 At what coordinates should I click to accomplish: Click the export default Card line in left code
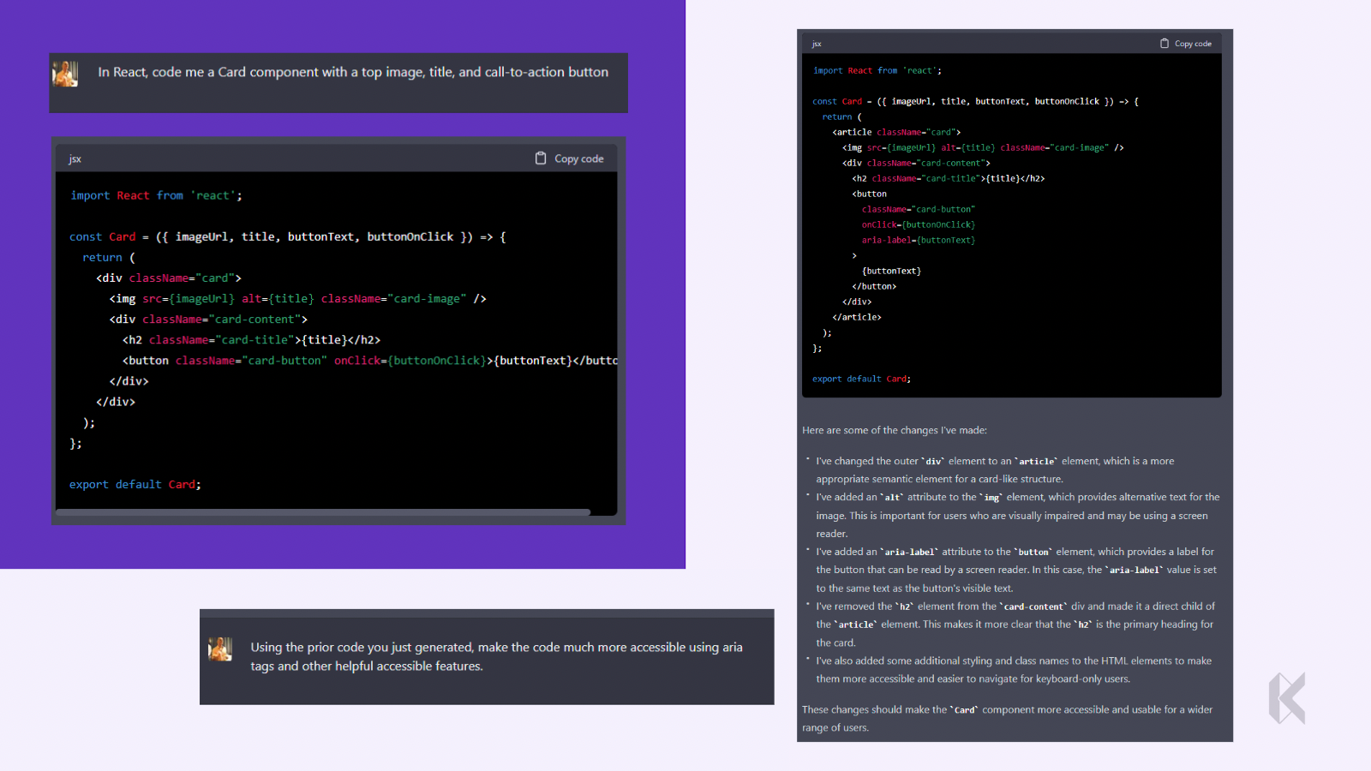(x=135, y=484)
